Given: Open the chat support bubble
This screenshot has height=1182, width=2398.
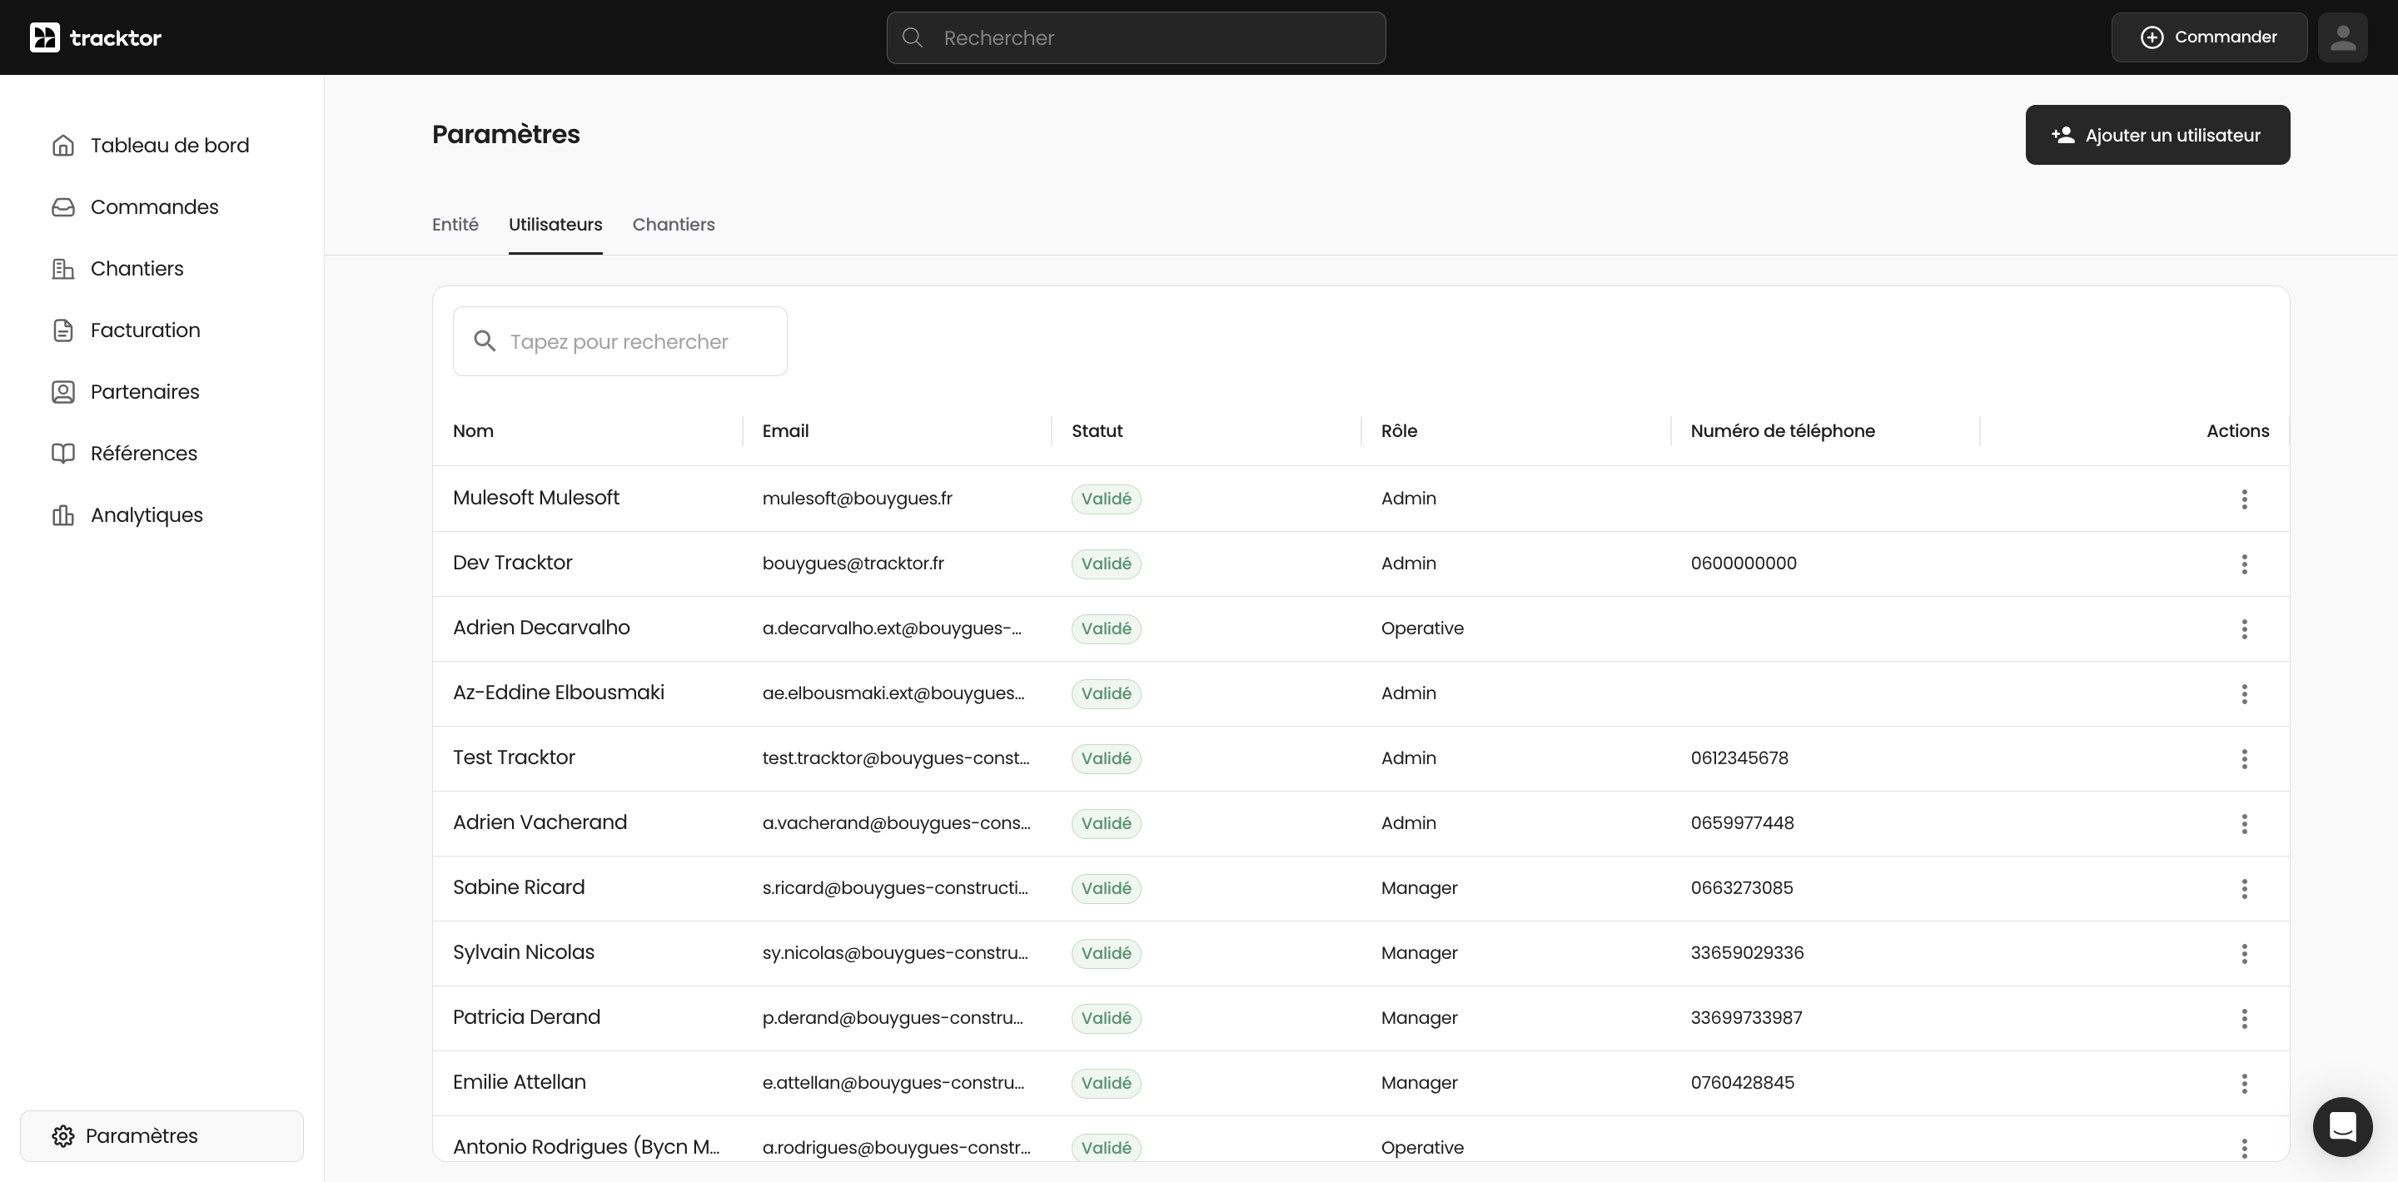Looking at the screenshot, I should (x=2342, y=1127).
